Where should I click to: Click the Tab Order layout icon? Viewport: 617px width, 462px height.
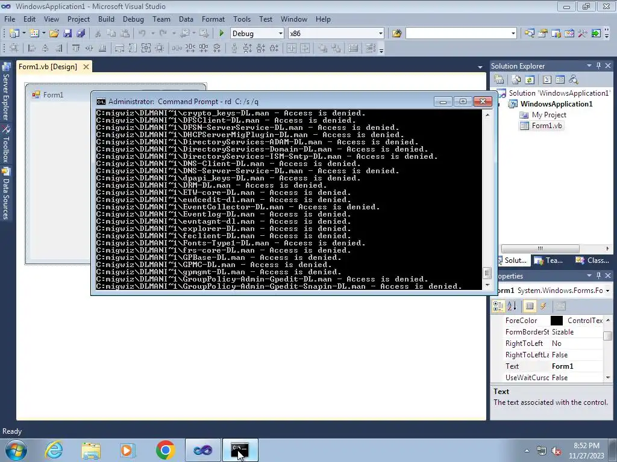click(371, 48)
